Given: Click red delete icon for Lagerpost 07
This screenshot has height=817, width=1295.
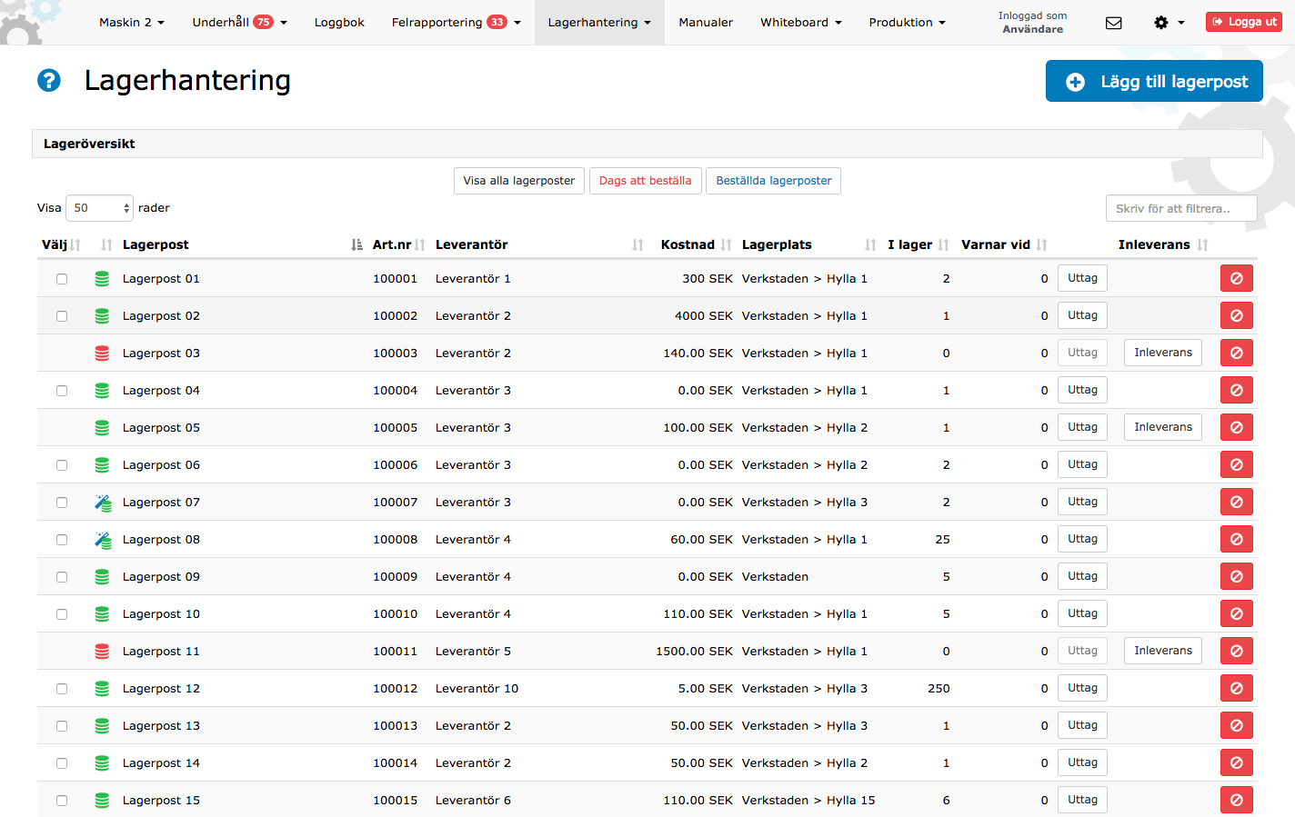Looking at the screenshot, I should coord(1237,502).
